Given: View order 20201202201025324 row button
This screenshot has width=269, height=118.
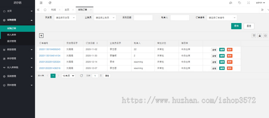Looking at the screenshot, I should click(214, 62).
